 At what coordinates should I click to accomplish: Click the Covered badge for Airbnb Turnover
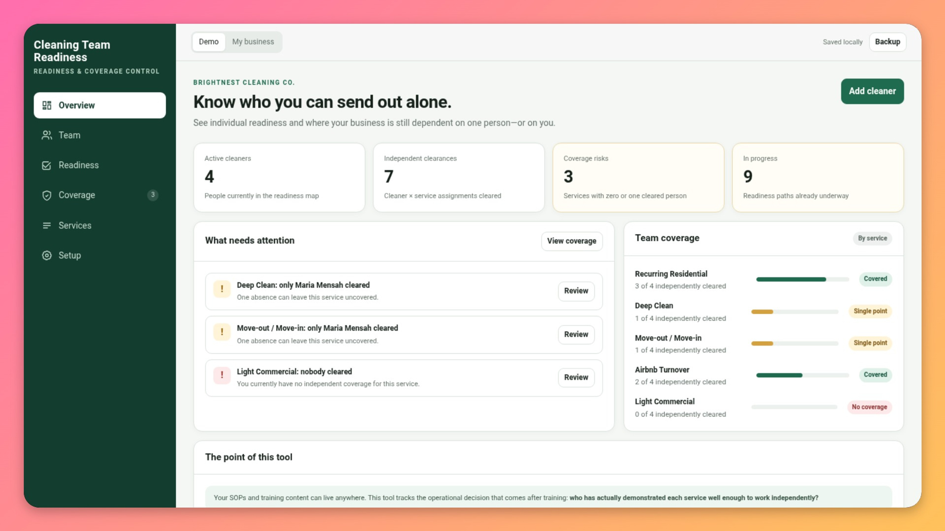point(875,375)
